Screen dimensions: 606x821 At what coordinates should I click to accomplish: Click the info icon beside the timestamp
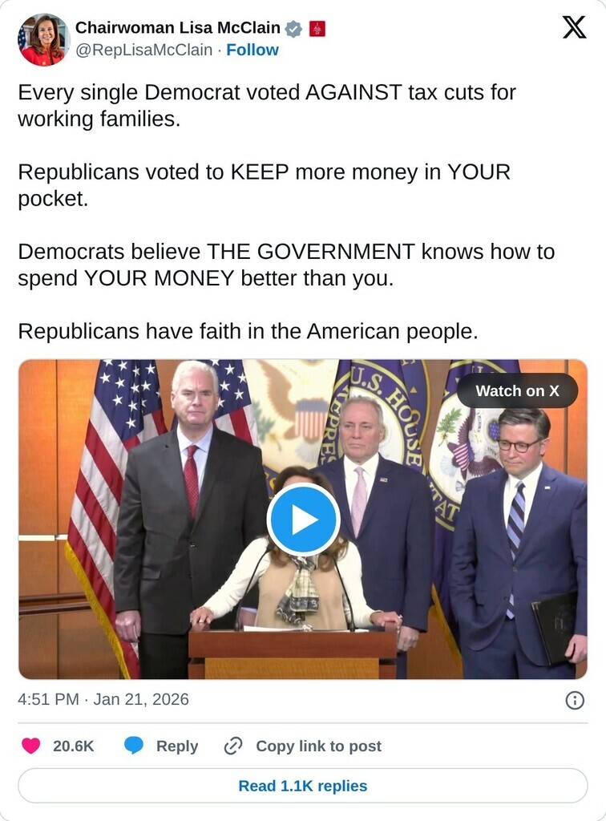coord(575,700)
